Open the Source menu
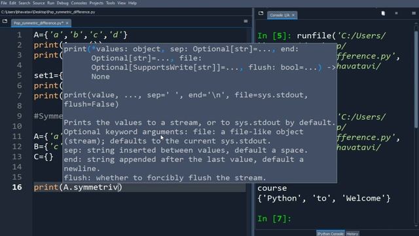Viewport: 419px width, 236px height. point(39,3)
